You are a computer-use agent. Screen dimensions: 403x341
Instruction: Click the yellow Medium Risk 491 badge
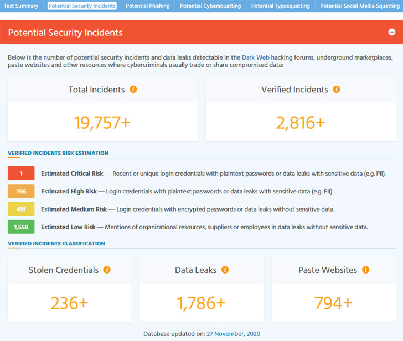21,209
